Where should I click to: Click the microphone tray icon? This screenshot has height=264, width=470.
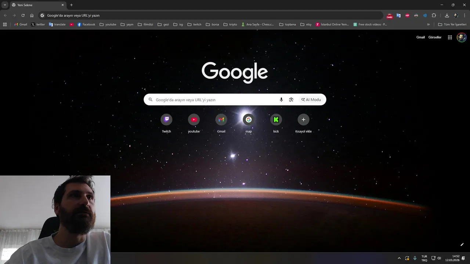415,258
